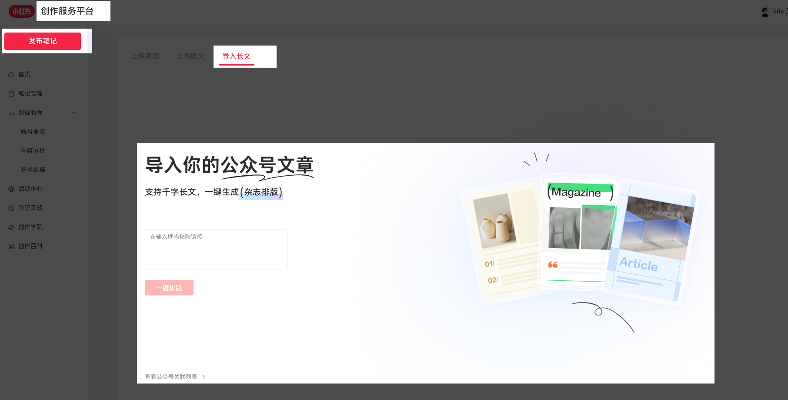Image resolution: width=788 pixels, height=400 pixels.
Task: Select the 导入长文 tab
Action: tap(237, 56)
